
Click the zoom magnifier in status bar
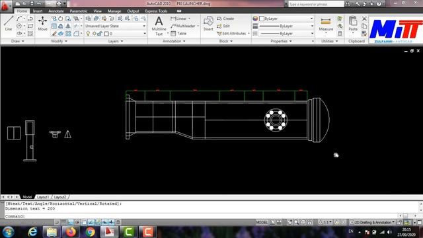click(296, 222)
